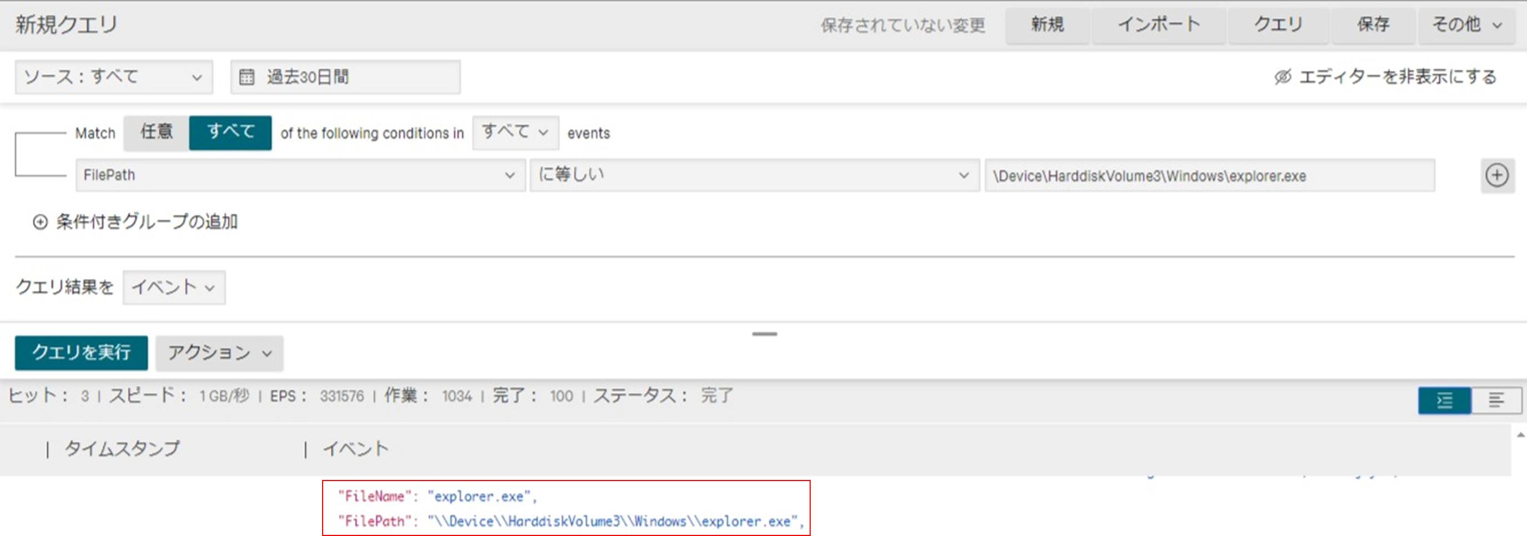Open the ソース：すべて dropdown
The image size is (1527, 536).
point(114,77)
